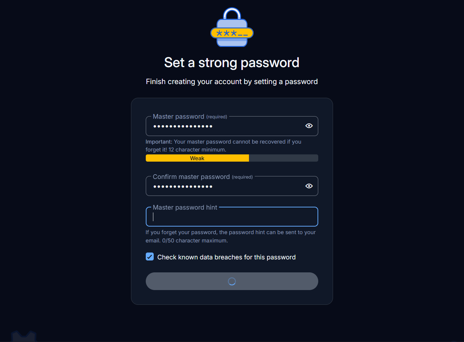The image size is (464, 342).
Task: Click the "Master password hint" field label
Action: click(x=185, y=207)
